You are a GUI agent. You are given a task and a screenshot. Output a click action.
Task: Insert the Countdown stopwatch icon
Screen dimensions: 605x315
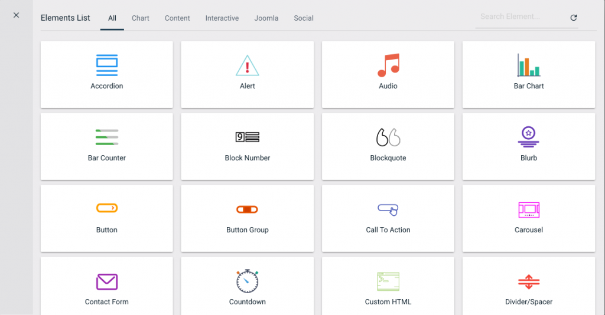pos(248,281)
